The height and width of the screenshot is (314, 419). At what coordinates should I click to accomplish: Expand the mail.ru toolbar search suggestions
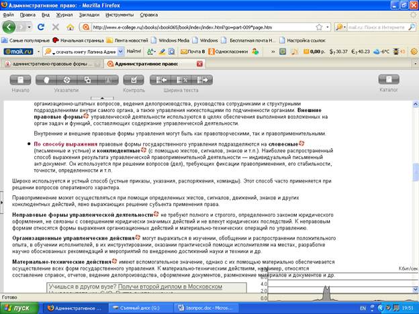(x=120, y=52)
